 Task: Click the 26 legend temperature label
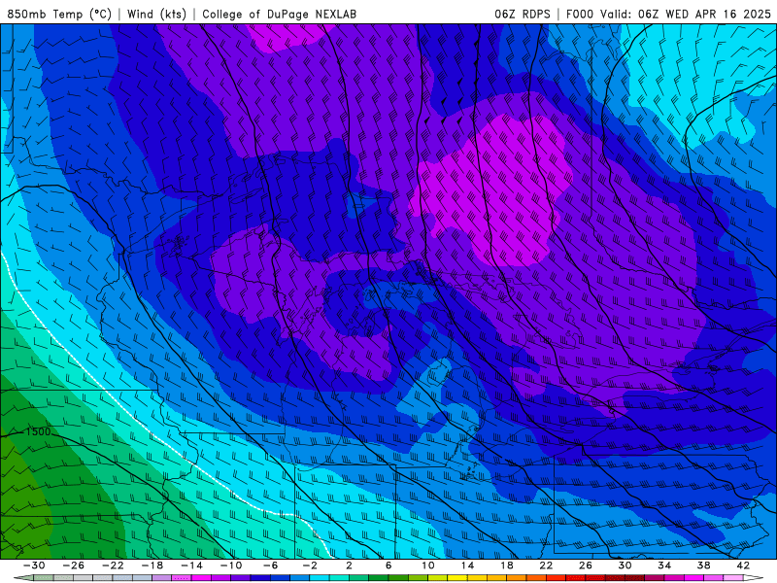point(586,566)
